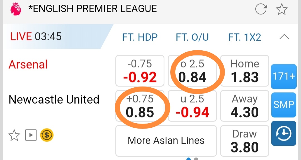Bet on Home win at 1.83
This screenshot has width=301, height=160.
point(245,71)
